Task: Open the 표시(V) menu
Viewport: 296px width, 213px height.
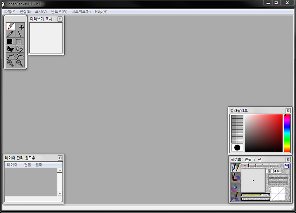Action: (x=41, y=12)
